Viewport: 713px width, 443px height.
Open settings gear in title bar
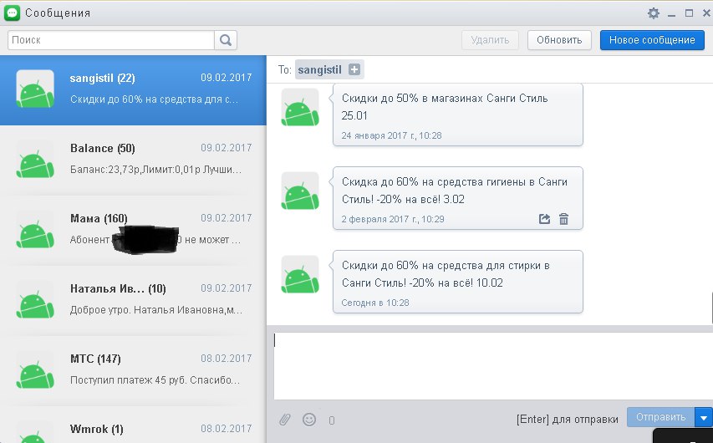[x=654, y=13]
